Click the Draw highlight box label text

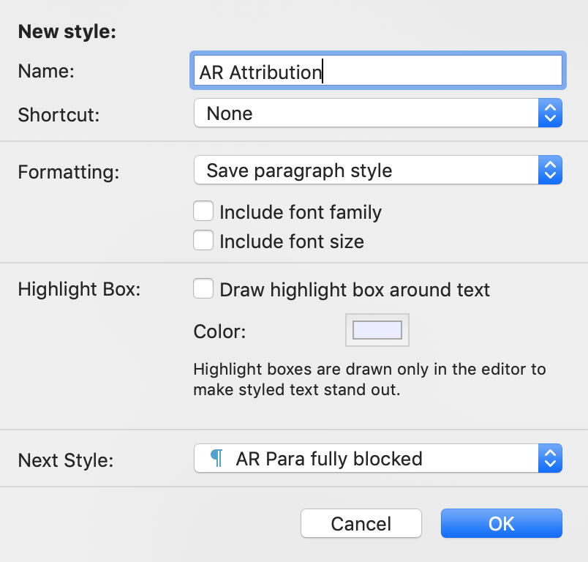tap(355, 290)
